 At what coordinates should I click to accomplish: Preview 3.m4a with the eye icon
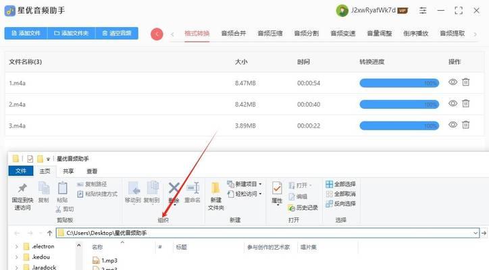[453, 125]
